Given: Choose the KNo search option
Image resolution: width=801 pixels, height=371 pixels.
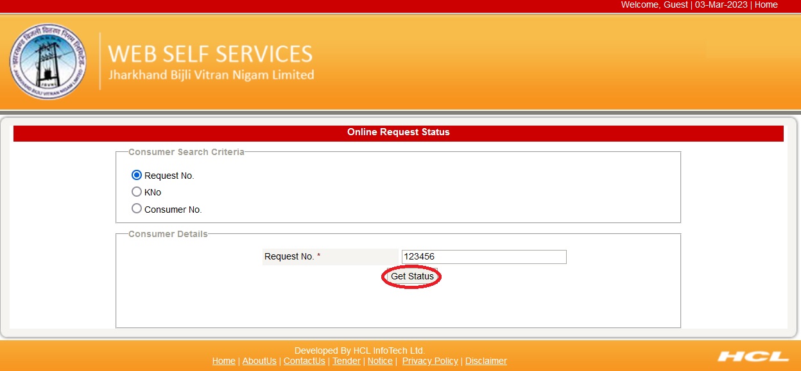Looking at the screenshot, I should tap(136, 192).
